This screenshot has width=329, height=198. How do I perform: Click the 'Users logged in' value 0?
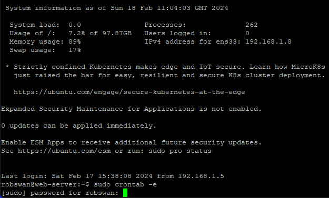[247, 33]
